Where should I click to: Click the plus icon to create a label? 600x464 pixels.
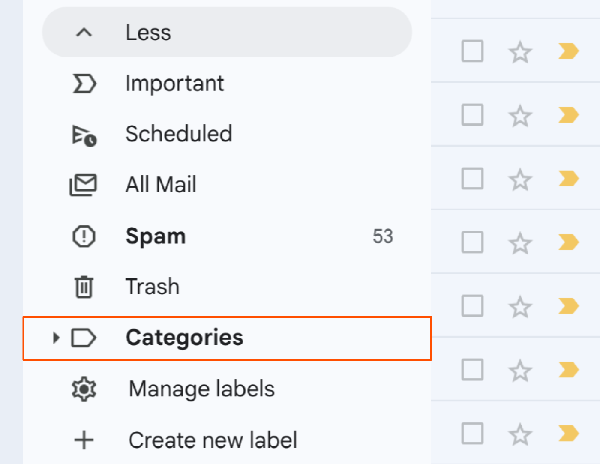[84, 440]
